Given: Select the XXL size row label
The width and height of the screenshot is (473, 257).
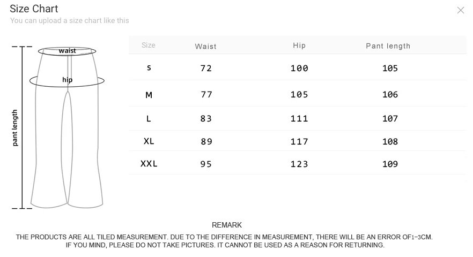Looking at the screenshot, I should (149, 164).
